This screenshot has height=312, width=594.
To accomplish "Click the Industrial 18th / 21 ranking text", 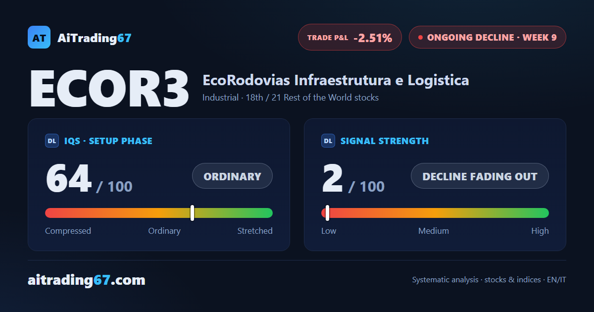I will coord(291,98).
